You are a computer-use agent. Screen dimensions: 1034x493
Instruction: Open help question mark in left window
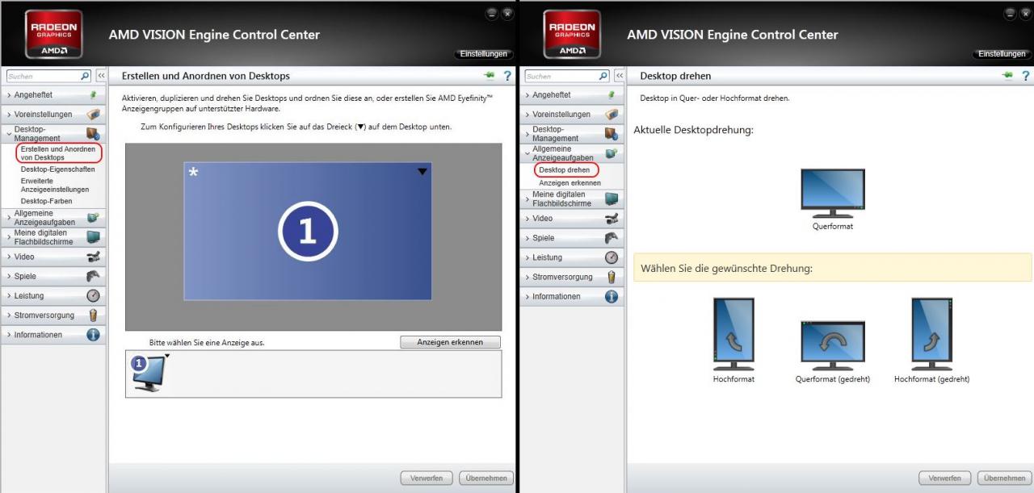508,76
